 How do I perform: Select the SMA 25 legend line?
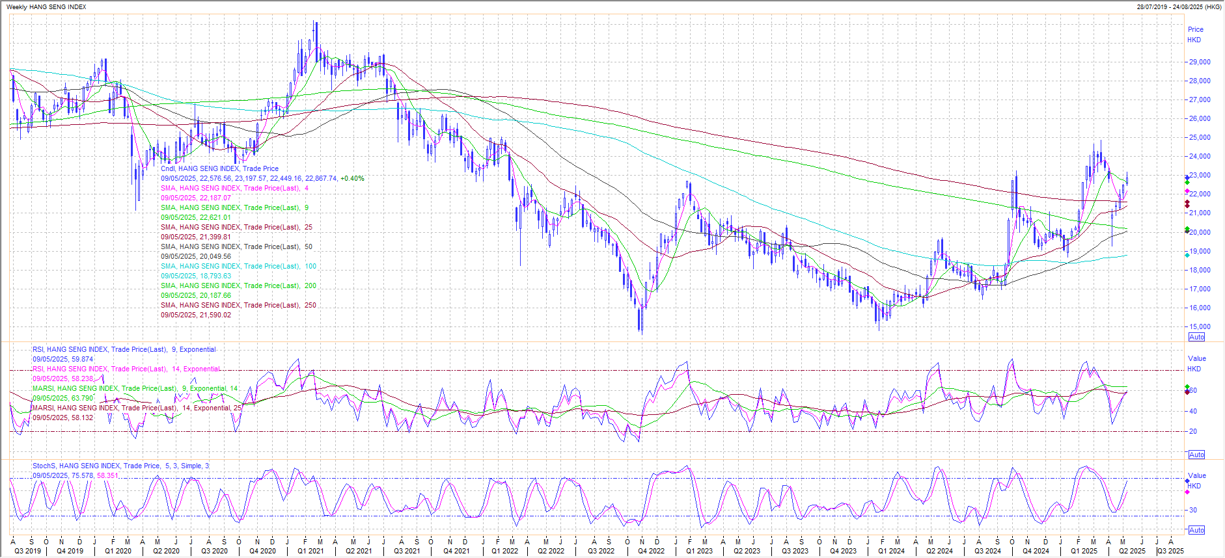coord(237,227)
